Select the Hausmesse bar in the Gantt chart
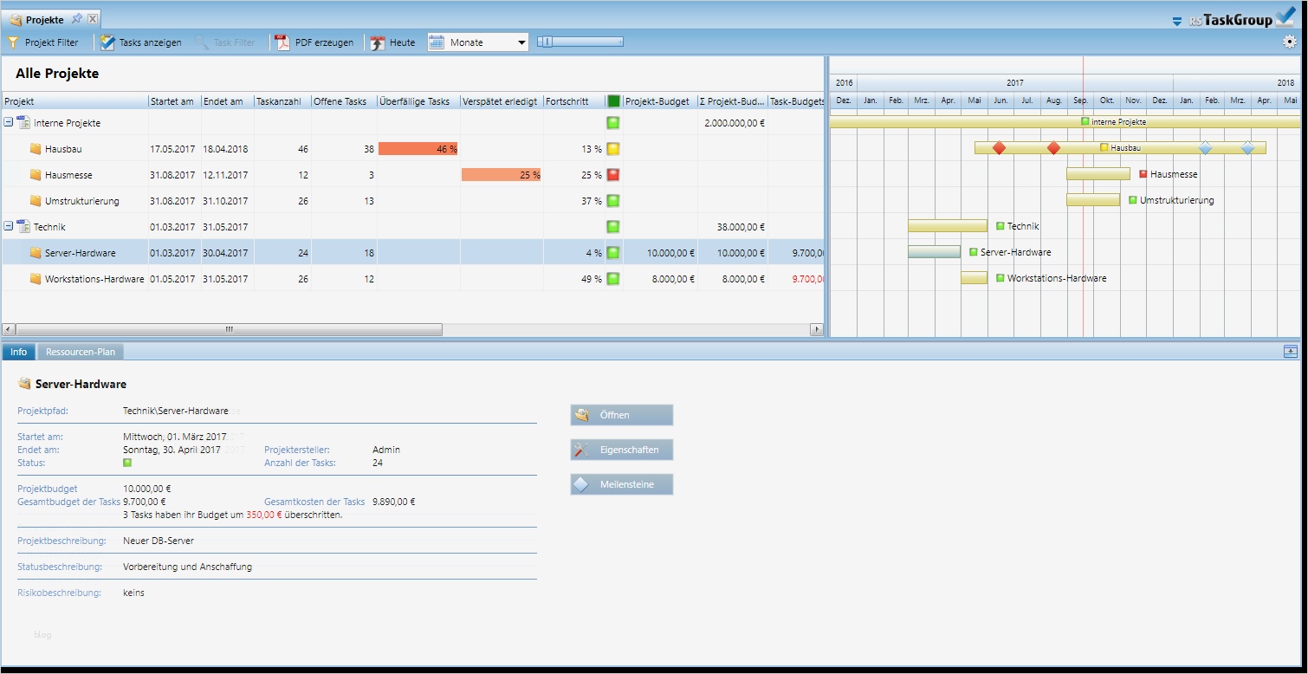The height and width of the screenshot is (674, 1308). [x=1098, y=174]
